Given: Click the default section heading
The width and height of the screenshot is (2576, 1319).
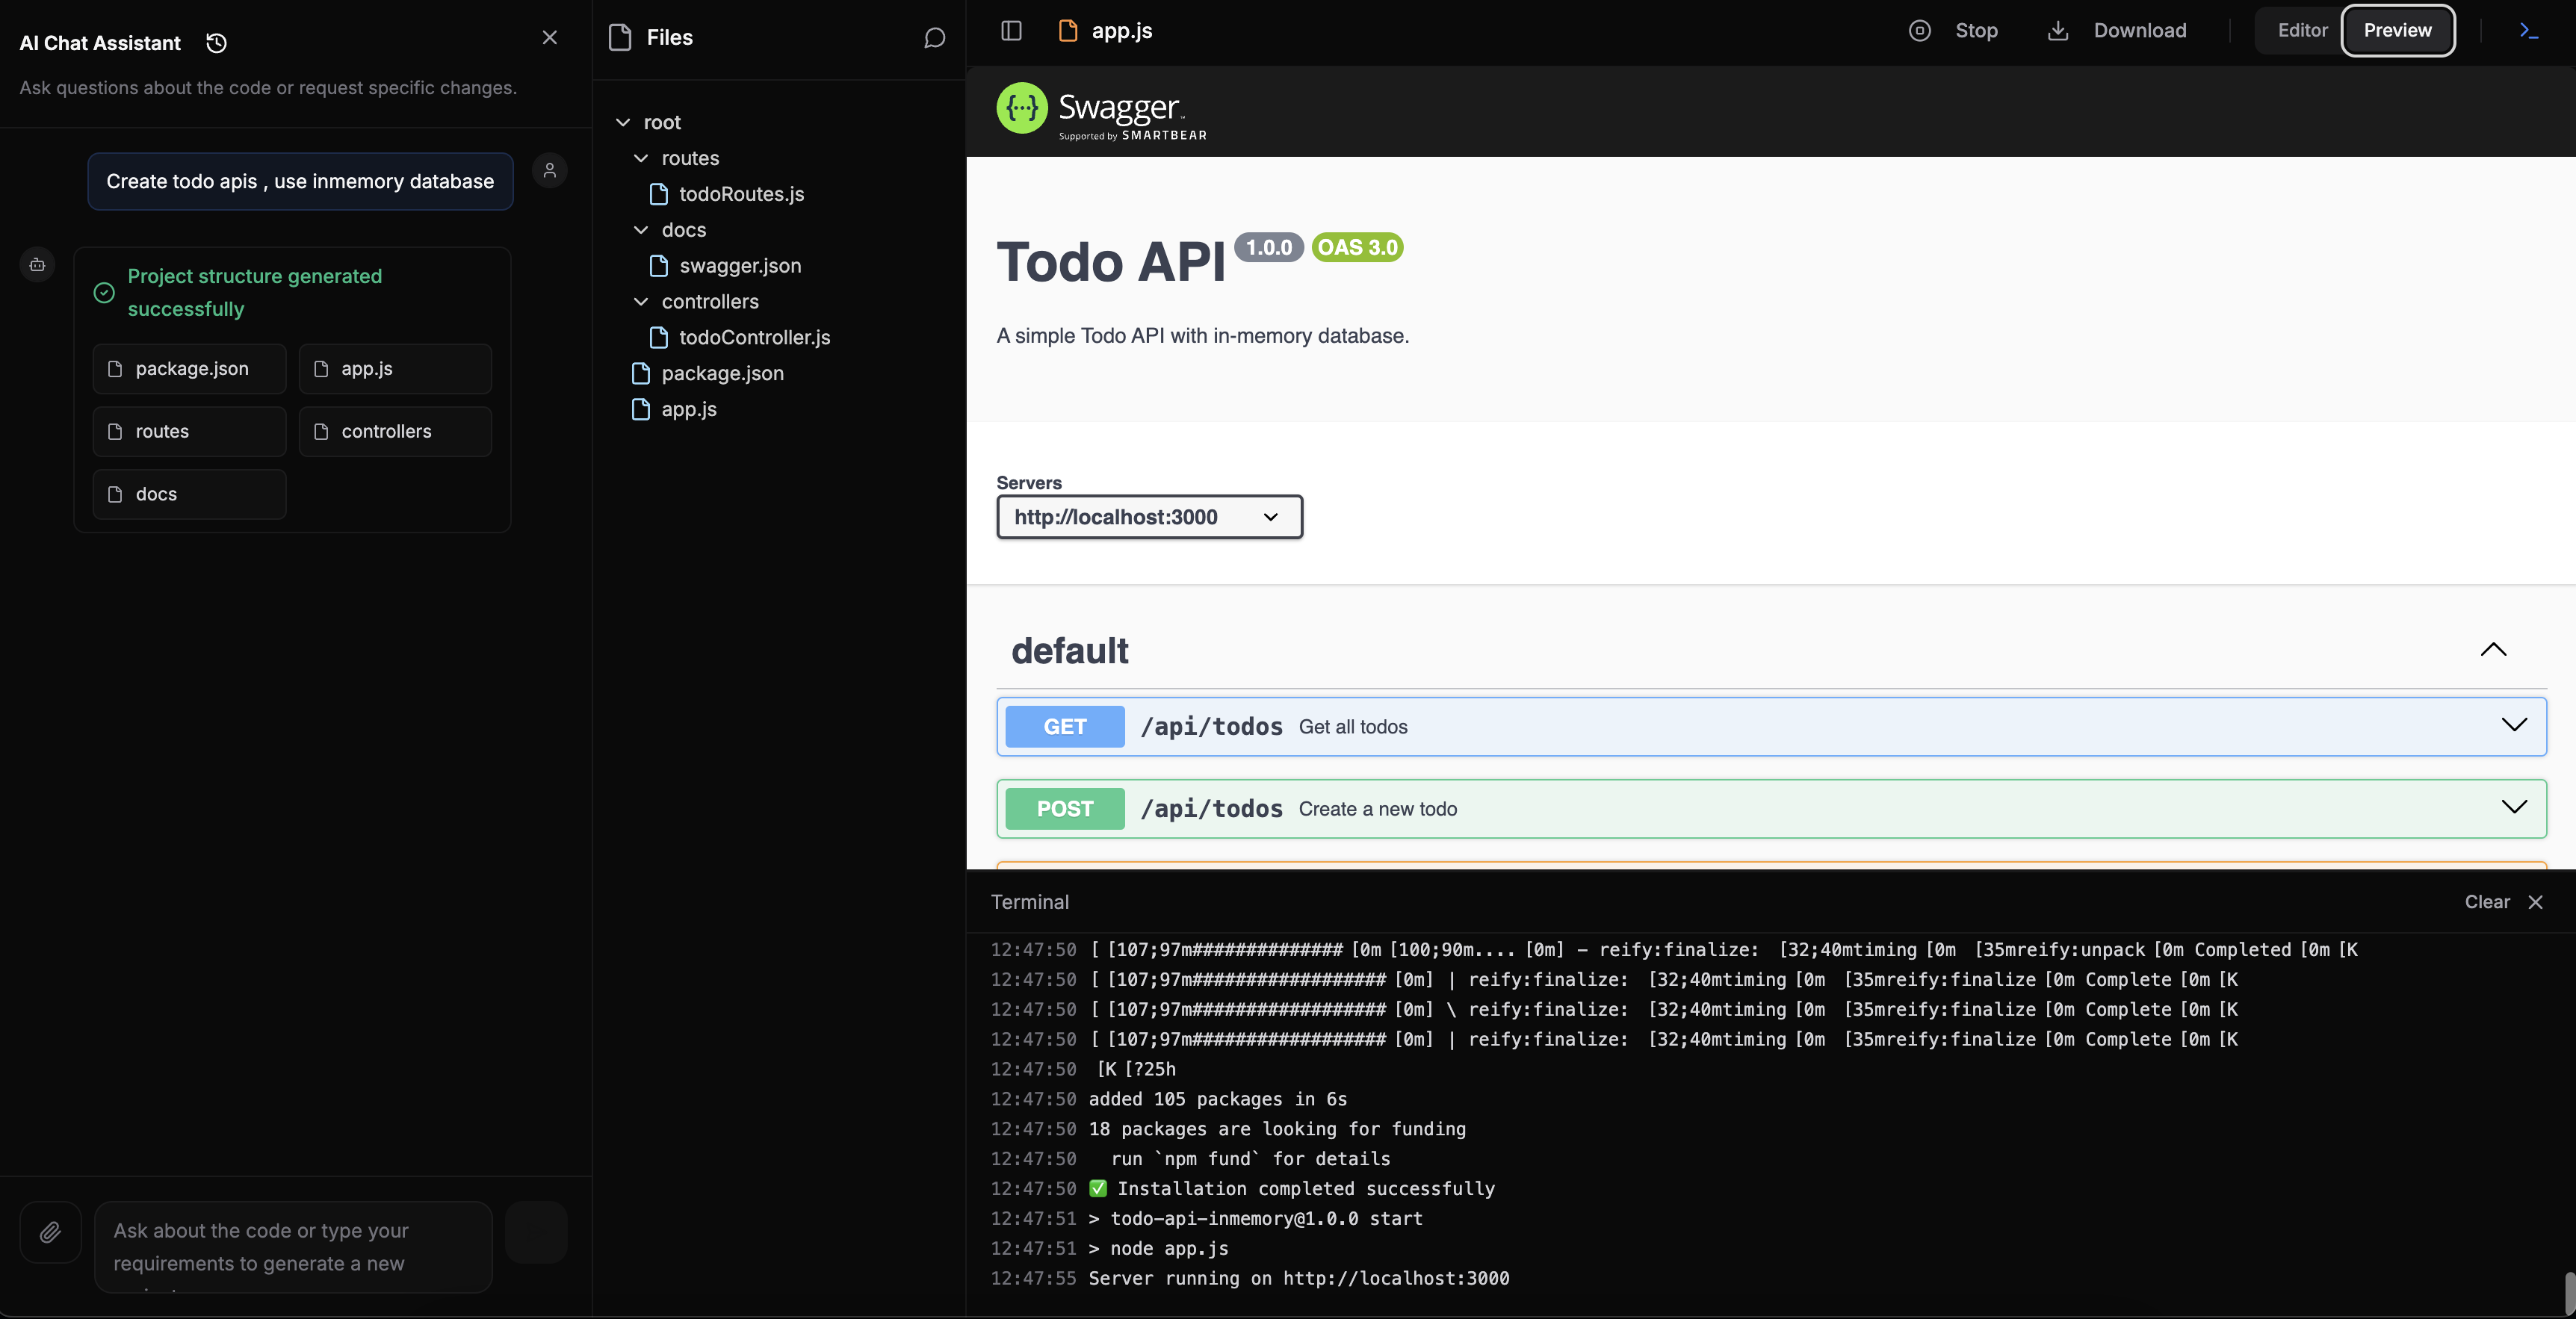Looking at the screenshot, I should coord(1069,651).
